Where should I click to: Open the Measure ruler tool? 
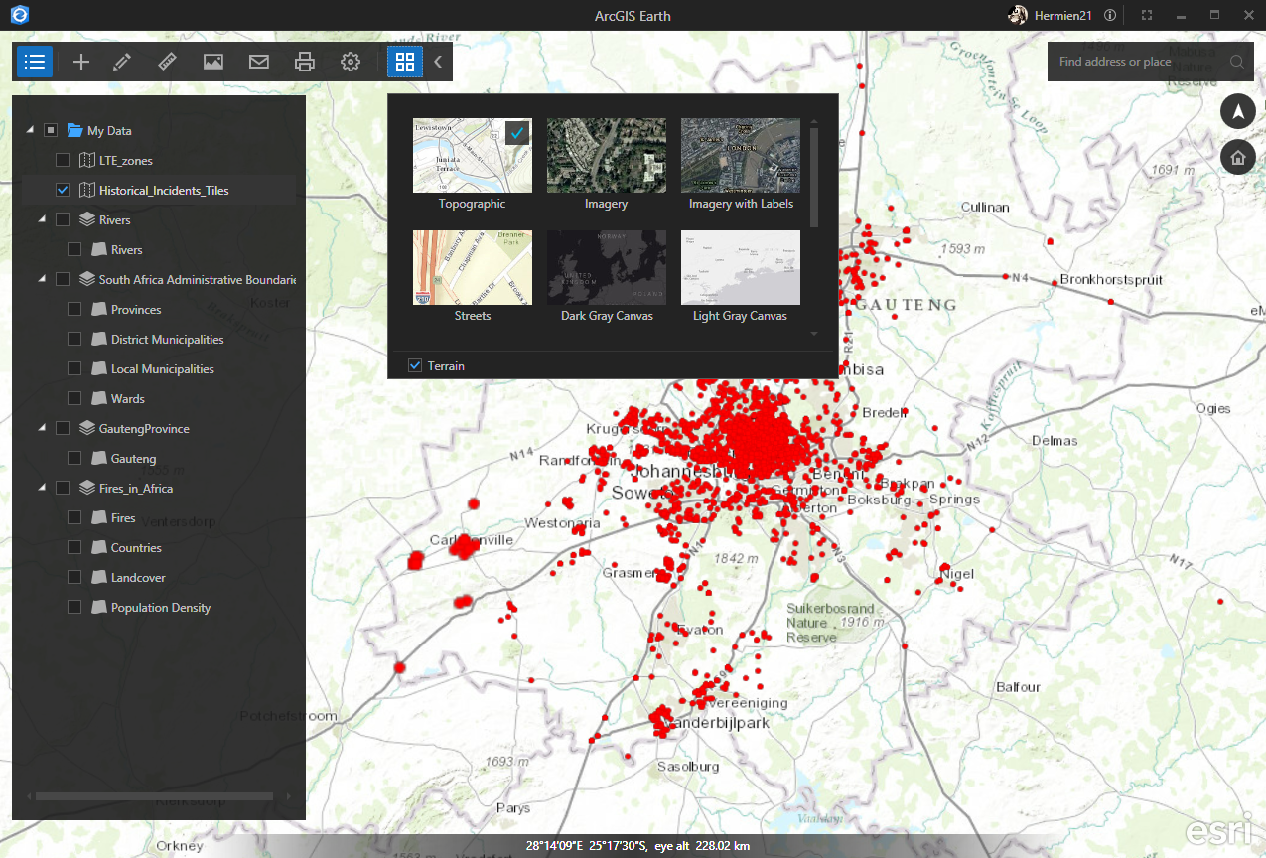[x=167, y=62]
